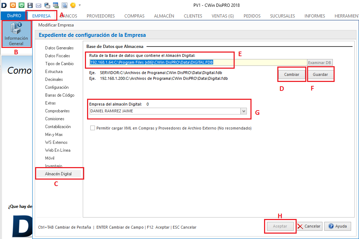Open the quick access toolbar customize arrow
359x239 pixels.
pos(80,5)
